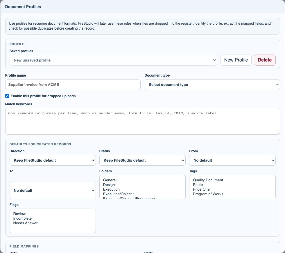Open the Status dropdown

point(142,160)
